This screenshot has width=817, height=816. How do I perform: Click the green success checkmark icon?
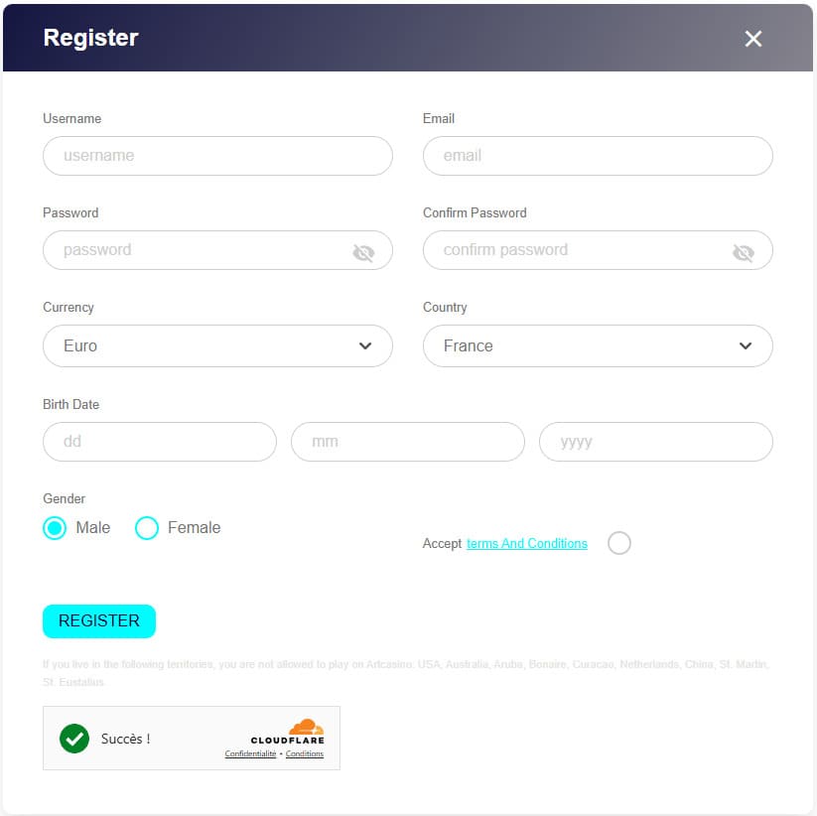[73, 739]
